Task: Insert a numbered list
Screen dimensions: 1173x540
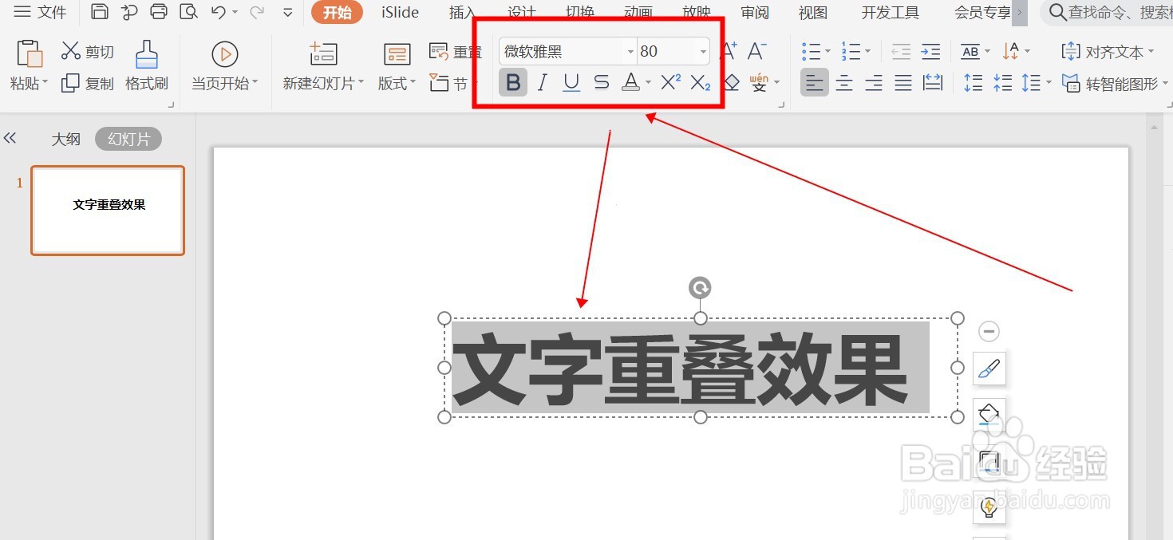Action: [x=851, y=52]
